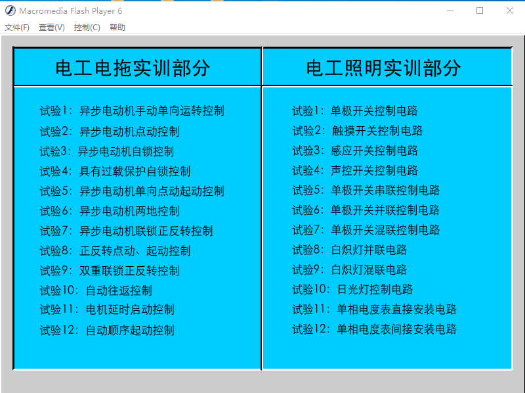The height and width of the screenshot is (393, 525).
Task: Maximize the Flash Player window
Action: (480, 11)
